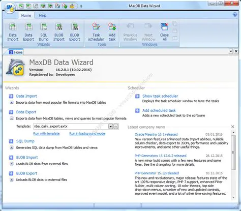Image resolution: width=241 pixels, height=211 pixels.
Task: Click the blue arrow icon beside Add scheduled task
Action: point(137,110)
